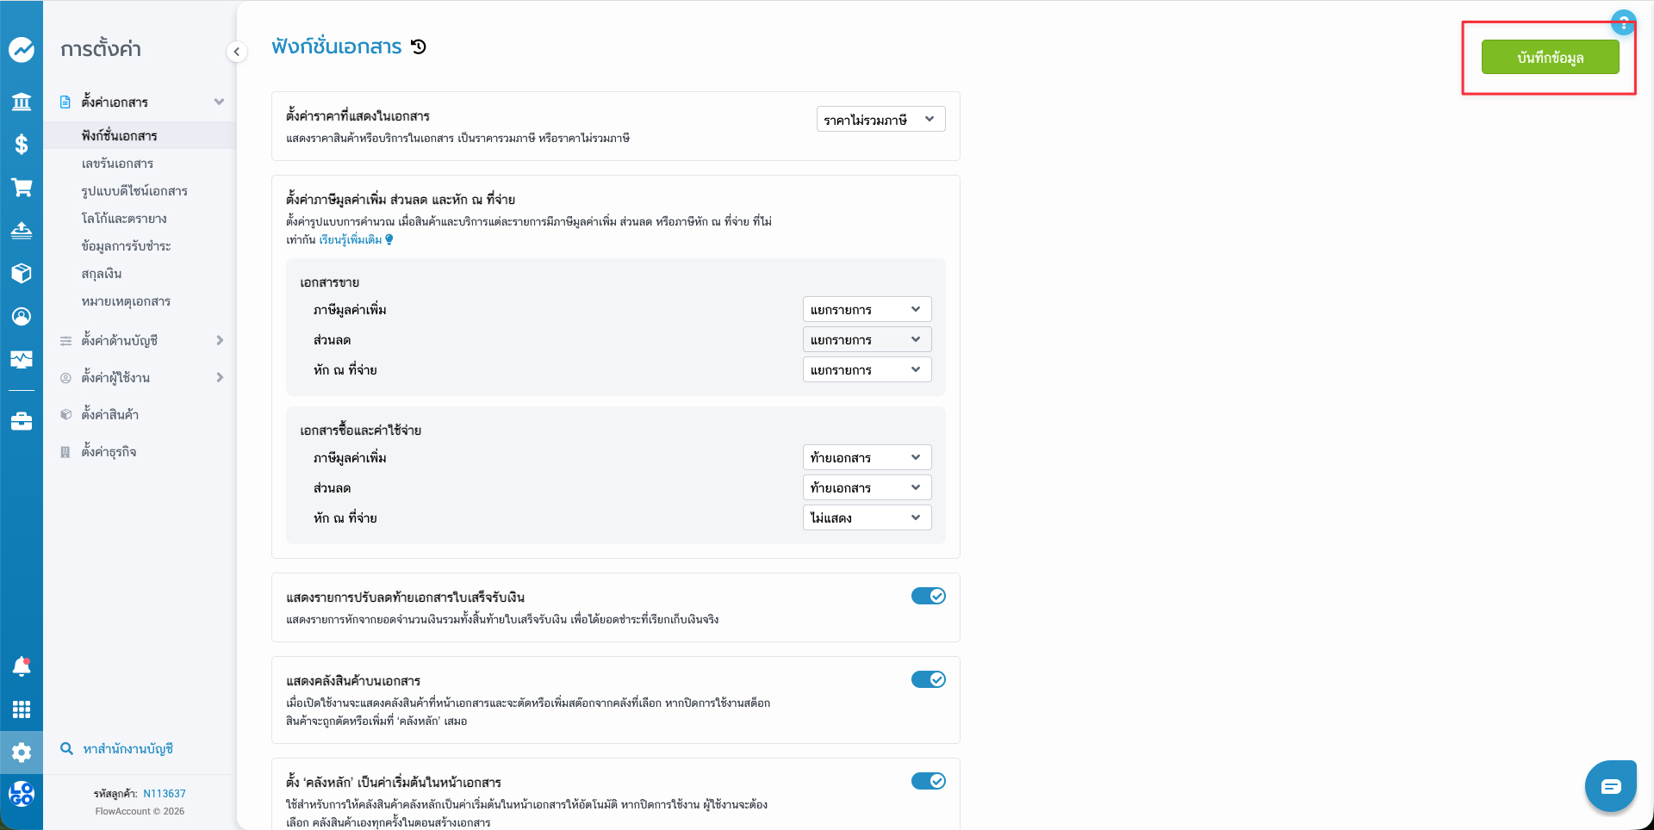Click the bank building sidebar icon
Screen dimensions: 1654x830
coord(22,102)
